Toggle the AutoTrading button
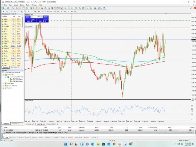The width and height of the screenshot is (196, 147). (56, 8)
